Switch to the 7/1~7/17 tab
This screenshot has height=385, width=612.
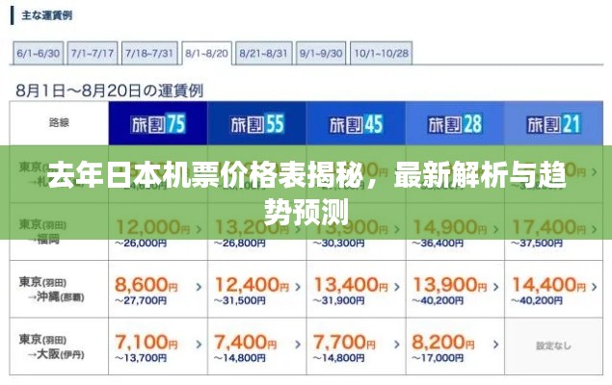coord(93,53)
